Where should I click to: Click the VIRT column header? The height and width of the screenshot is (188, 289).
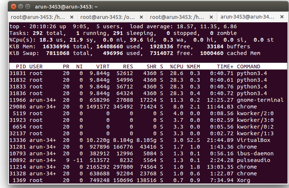(103, 67)
